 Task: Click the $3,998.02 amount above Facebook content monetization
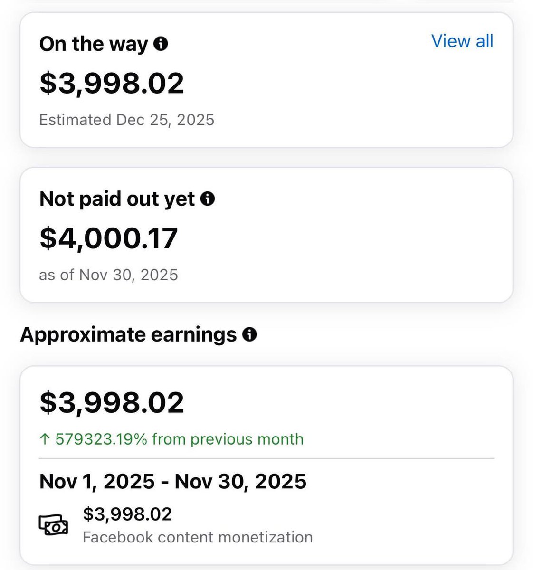(x=127, y=514)
